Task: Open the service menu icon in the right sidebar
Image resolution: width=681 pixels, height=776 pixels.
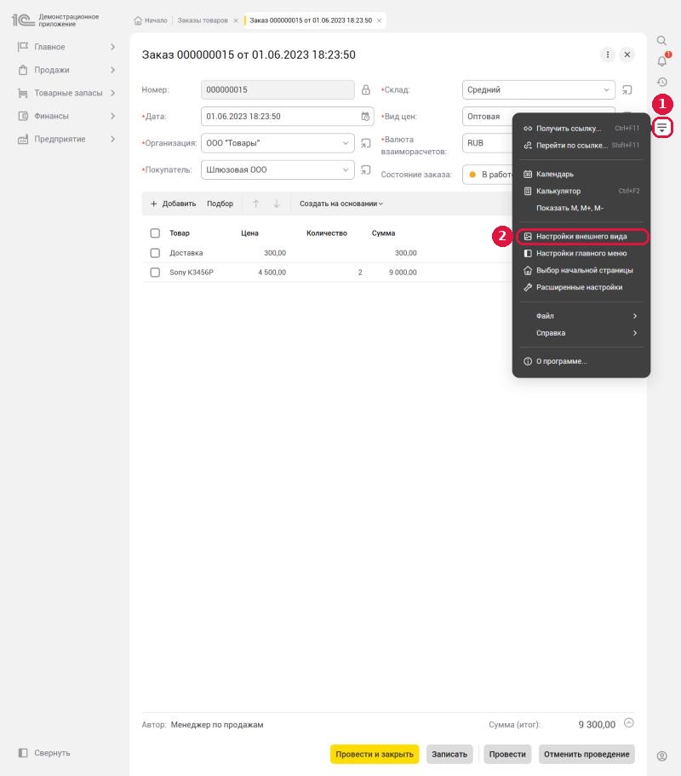Action: [x=661, y=128]
